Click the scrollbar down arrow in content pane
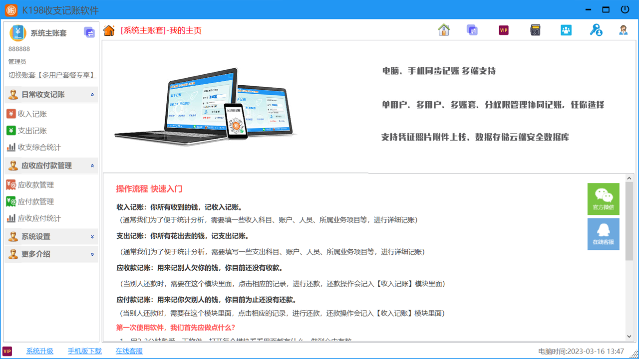This screenshot has height=359, width=639. coord(629,337)
